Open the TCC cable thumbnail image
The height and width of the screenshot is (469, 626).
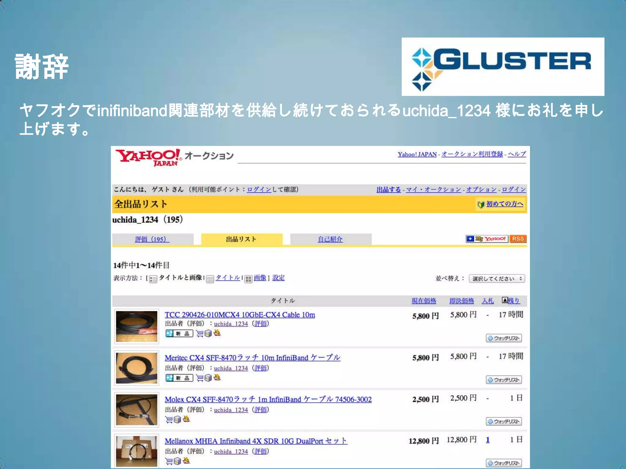click(137, 326)
